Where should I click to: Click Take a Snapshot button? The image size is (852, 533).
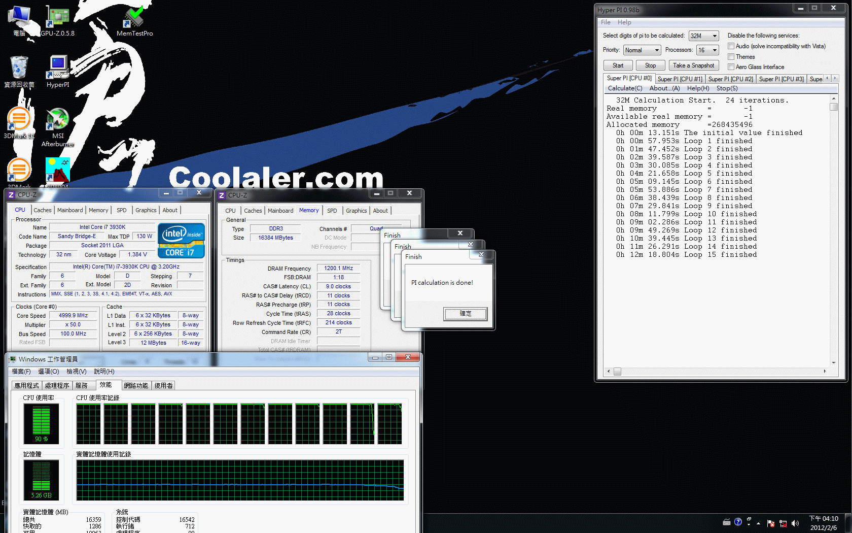coord(694,65)
